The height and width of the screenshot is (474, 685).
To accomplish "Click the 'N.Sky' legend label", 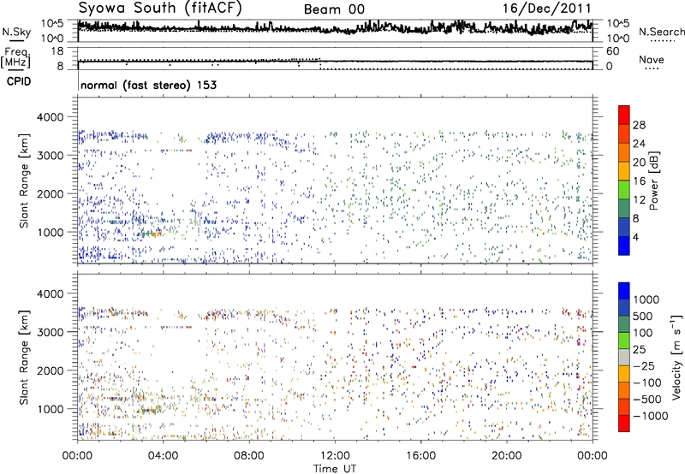I will tap(16, 32).
